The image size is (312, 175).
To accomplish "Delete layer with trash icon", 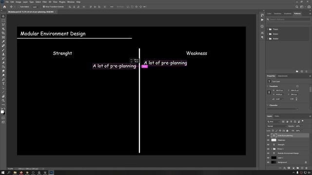I will point(306,168).
